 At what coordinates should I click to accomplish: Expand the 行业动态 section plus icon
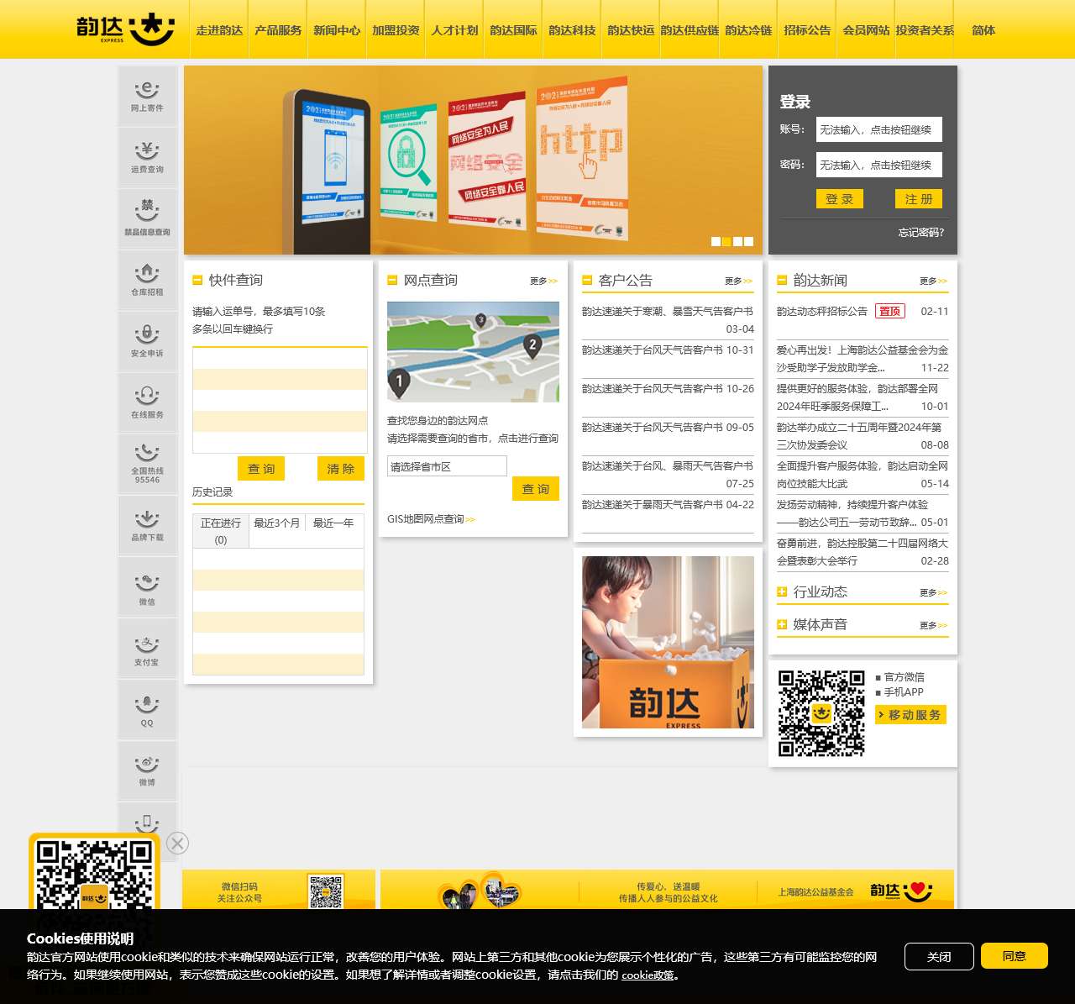pos(782,591)
